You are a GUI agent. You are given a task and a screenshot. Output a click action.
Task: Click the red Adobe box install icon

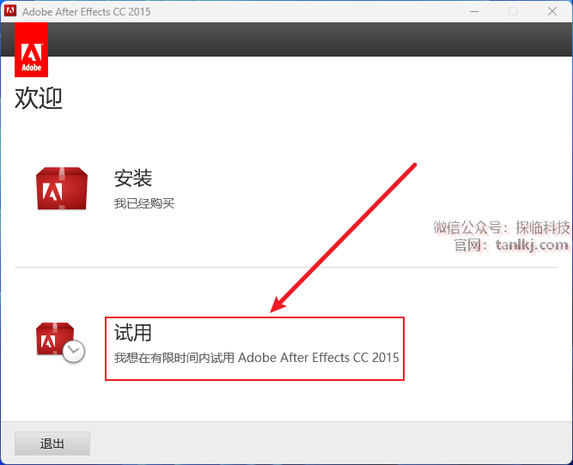(x=62, y=189)
